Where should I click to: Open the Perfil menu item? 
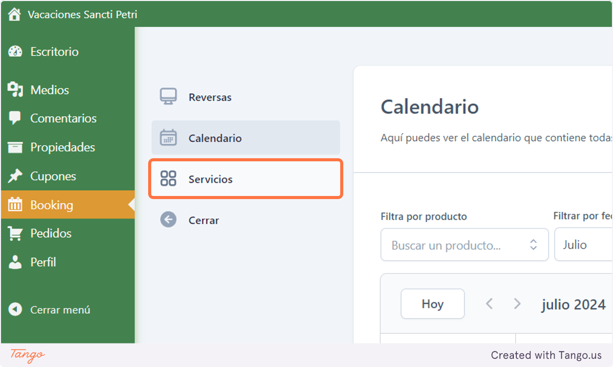point(43,262)
